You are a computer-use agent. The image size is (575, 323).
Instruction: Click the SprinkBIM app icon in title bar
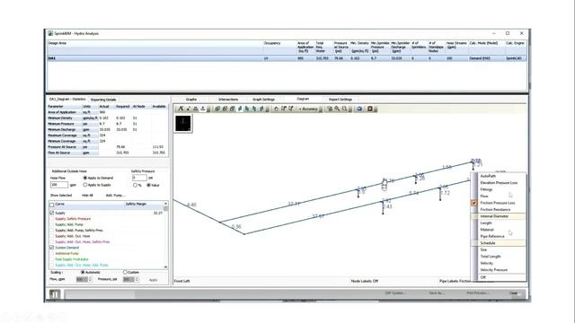tap(50, 33)
